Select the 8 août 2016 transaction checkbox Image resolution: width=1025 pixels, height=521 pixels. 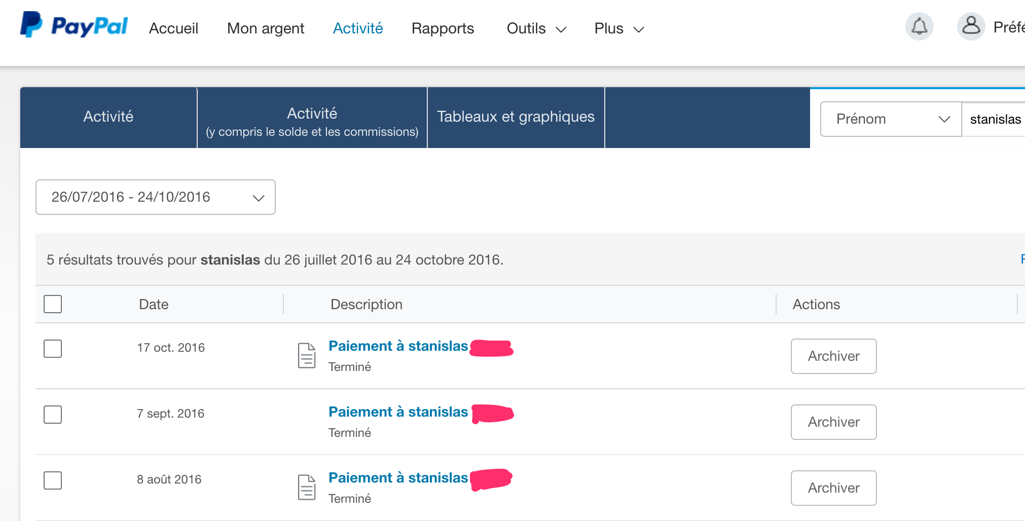tap(53, 480)
